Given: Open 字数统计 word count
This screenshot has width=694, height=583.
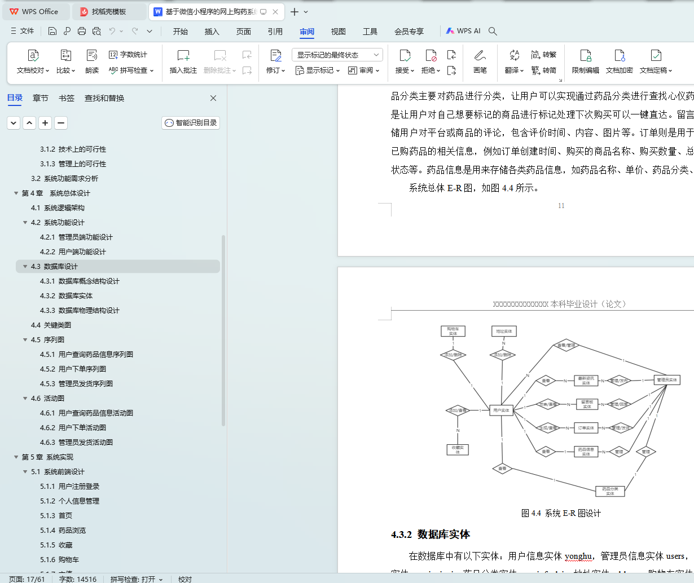Looking at the screenshot, I should [128, 55].
